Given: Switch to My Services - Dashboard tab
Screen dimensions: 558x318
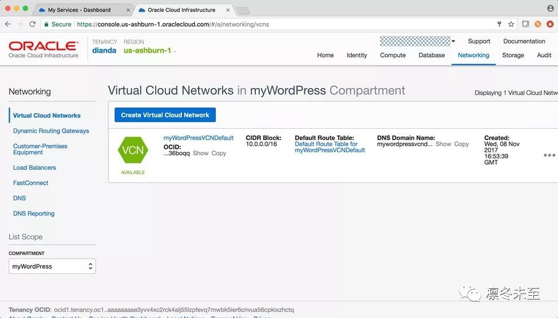Looking at the screenshot, I should (x=79, y=10).
